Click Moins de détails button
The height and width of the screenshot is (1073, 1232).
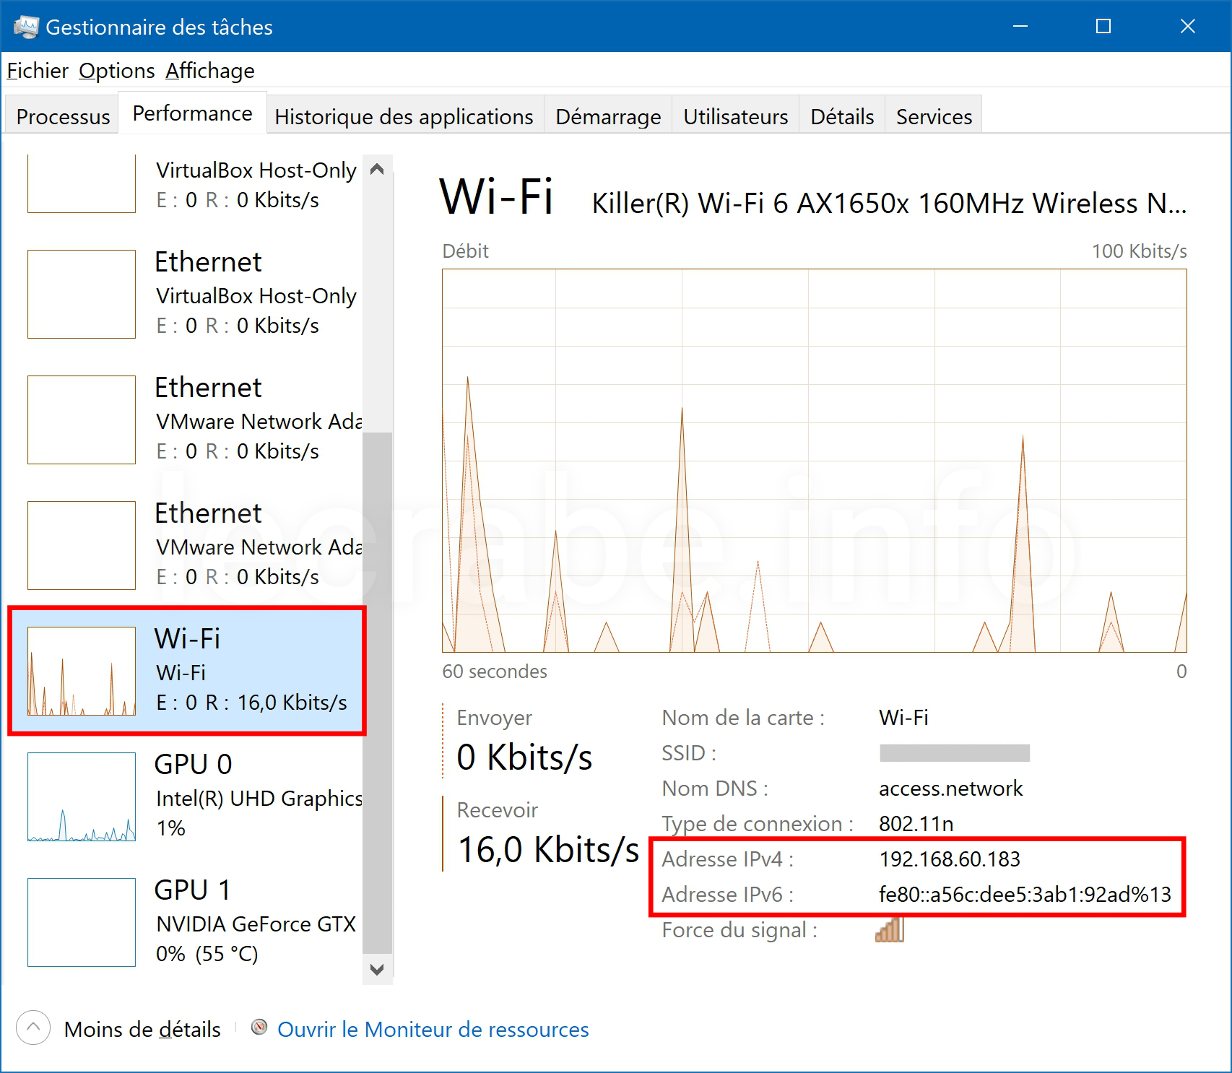tap(142, 1029)
